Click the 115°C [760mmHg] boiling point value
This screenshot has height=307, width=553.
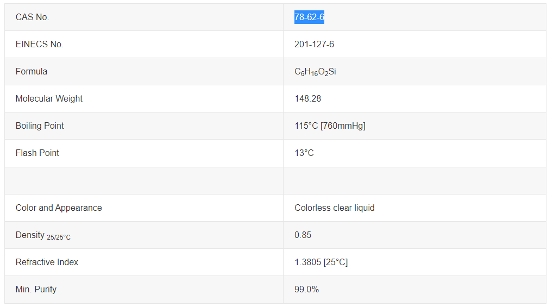pyautogui.click(x=330, y=126)
